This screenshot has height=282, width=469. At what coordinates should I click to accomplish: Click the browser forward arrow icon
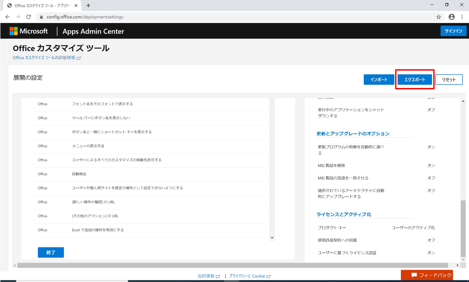click(x=18, y=17)
